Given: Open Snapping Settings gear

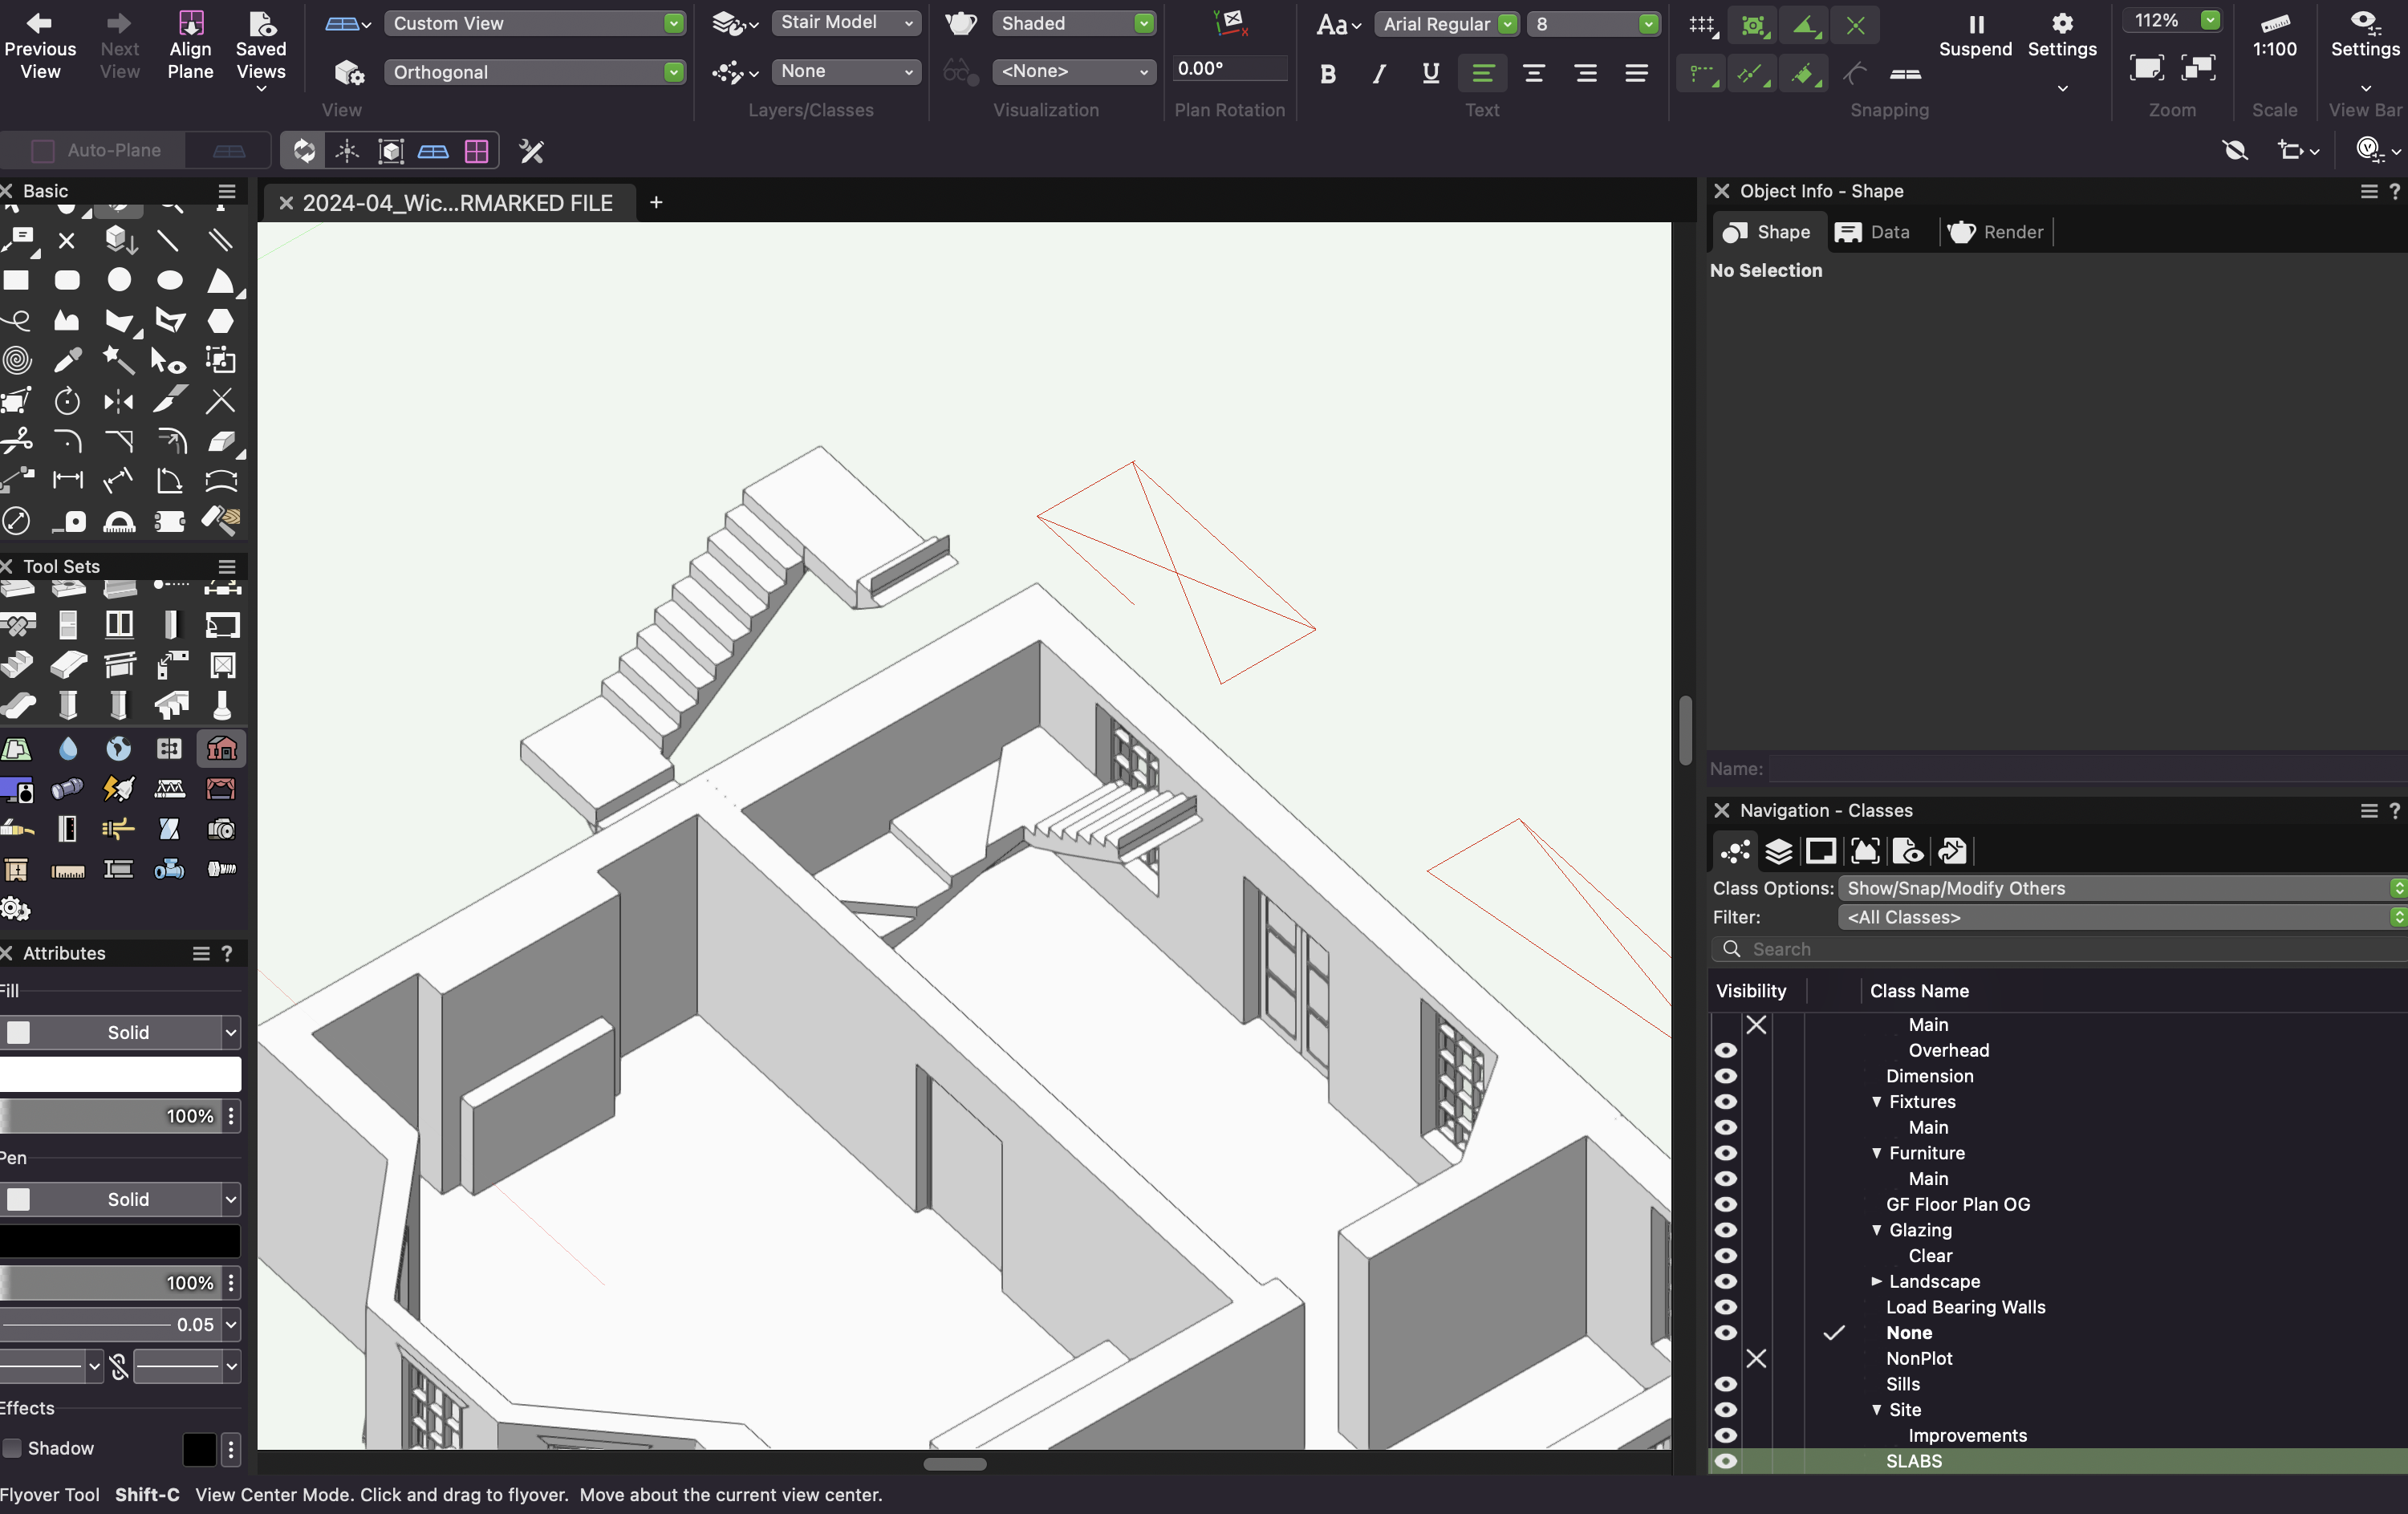Looking at the screenshot, I should point(2062,30).
